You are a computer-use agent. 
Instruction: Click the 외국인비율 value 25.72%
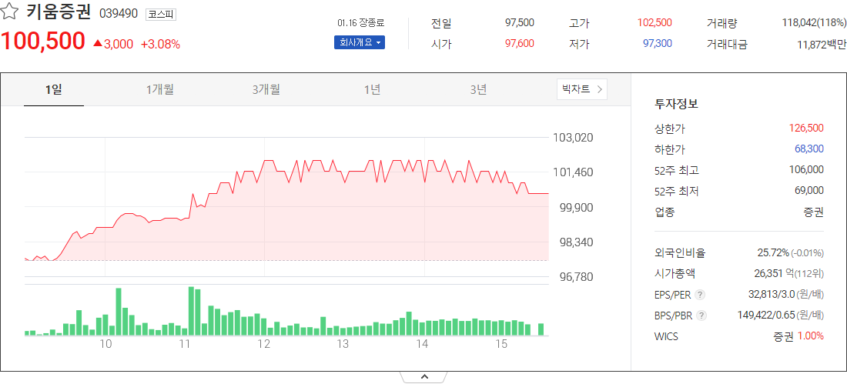[773, 252]
